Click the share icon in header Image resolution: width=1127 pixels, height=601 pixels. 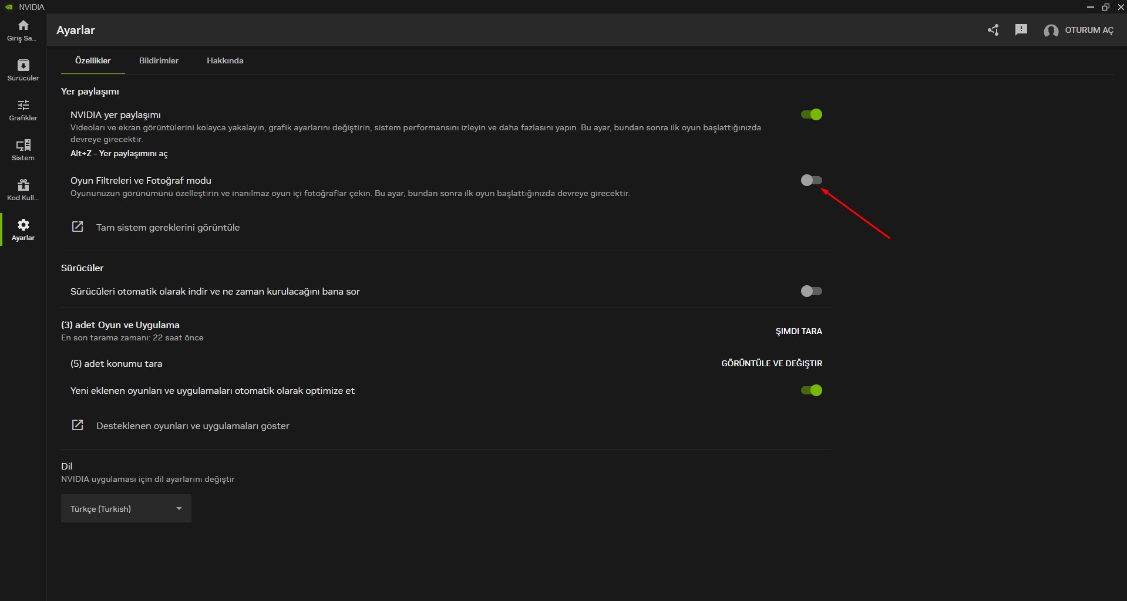tap(993, 30)
